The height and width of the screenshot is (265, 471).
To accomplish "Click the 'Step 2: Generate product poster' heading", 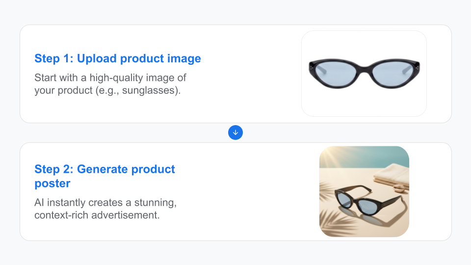I will click(x=105, y=176).
